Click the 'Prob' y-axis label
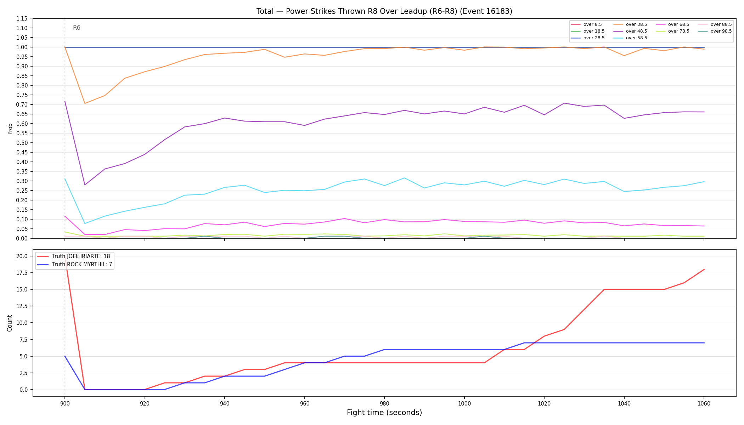 [x=10, y=129]
